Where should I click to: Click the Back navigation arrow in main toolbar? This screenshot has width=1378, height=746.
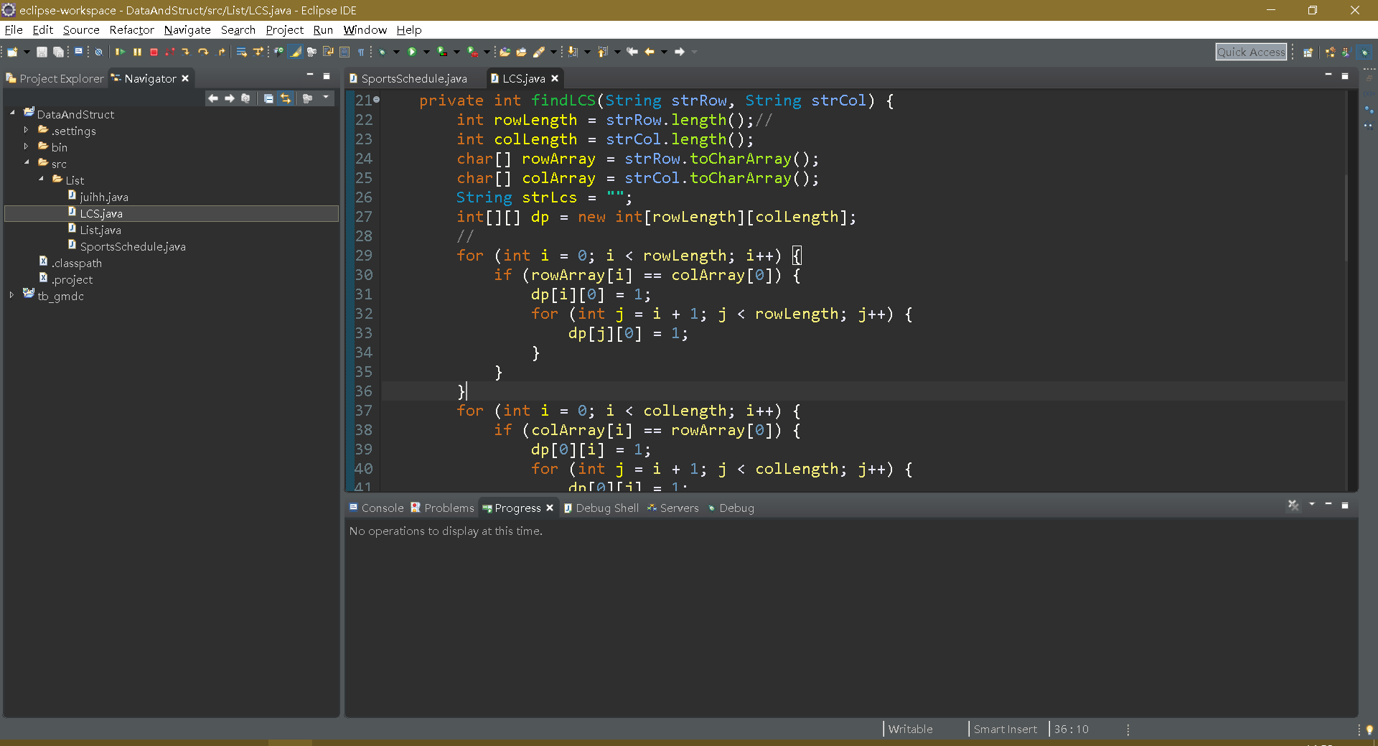[x=650, y=52]
